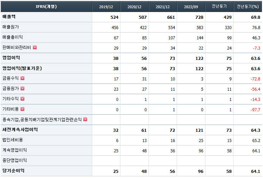
Task: Click the 중단영업이익 row label
Action: click(x=15, y=160)
